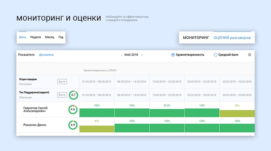Open the Все dropdown for Тех.Поддержка
Image resolution: width=271 pixels, height=151 pixels.
coord(62,95)
